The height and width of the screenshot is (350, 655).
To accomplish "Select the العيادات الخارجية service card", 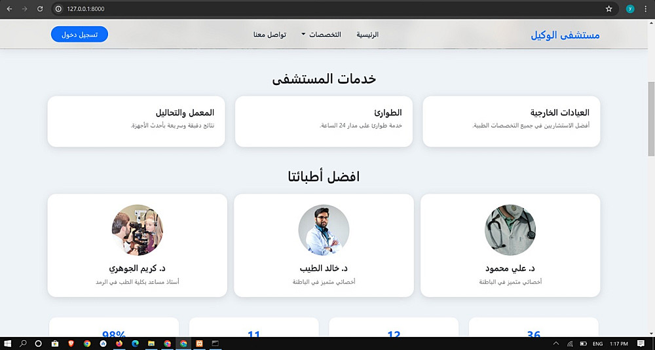I will pos(512,122).
